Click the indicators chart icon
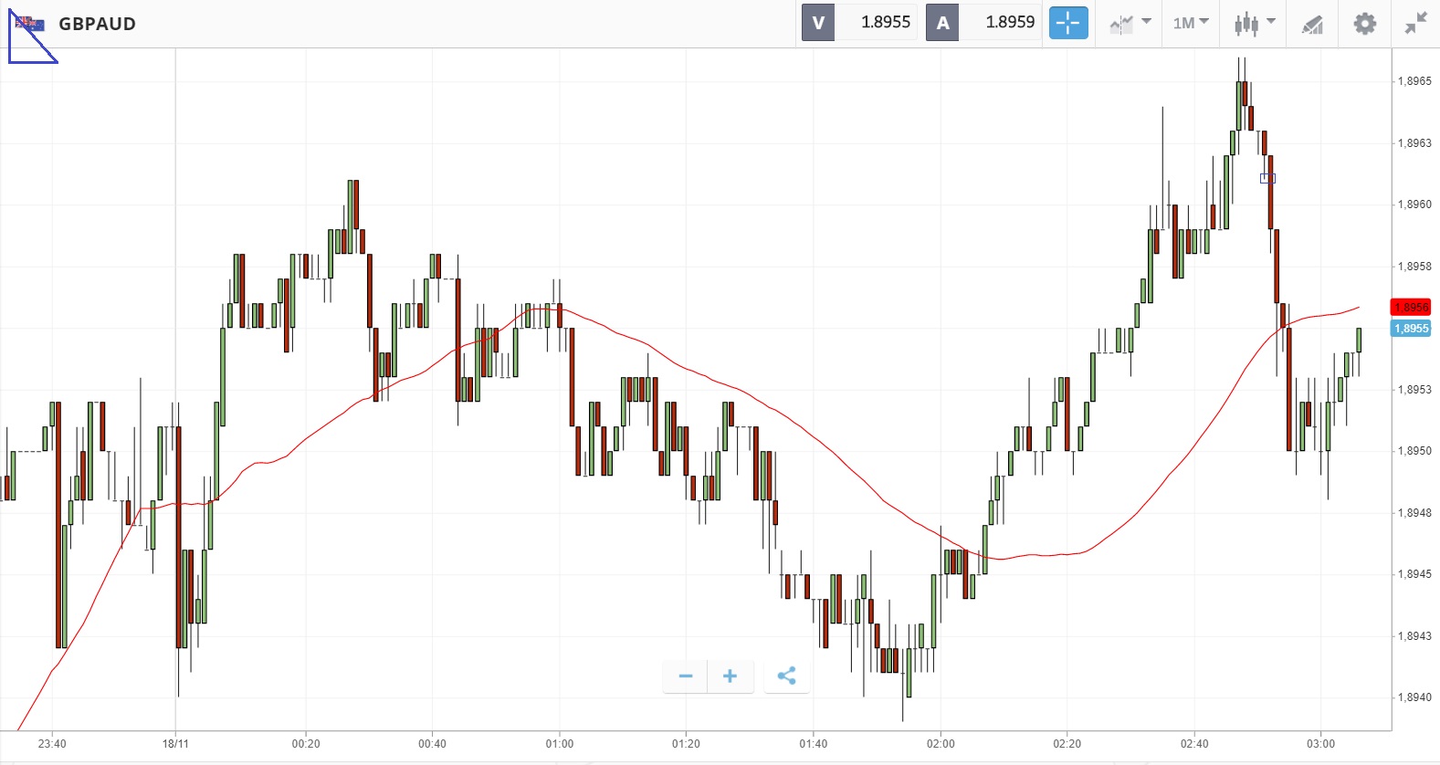Viewport: 1440px width, 765px height. click(1120, 24)
